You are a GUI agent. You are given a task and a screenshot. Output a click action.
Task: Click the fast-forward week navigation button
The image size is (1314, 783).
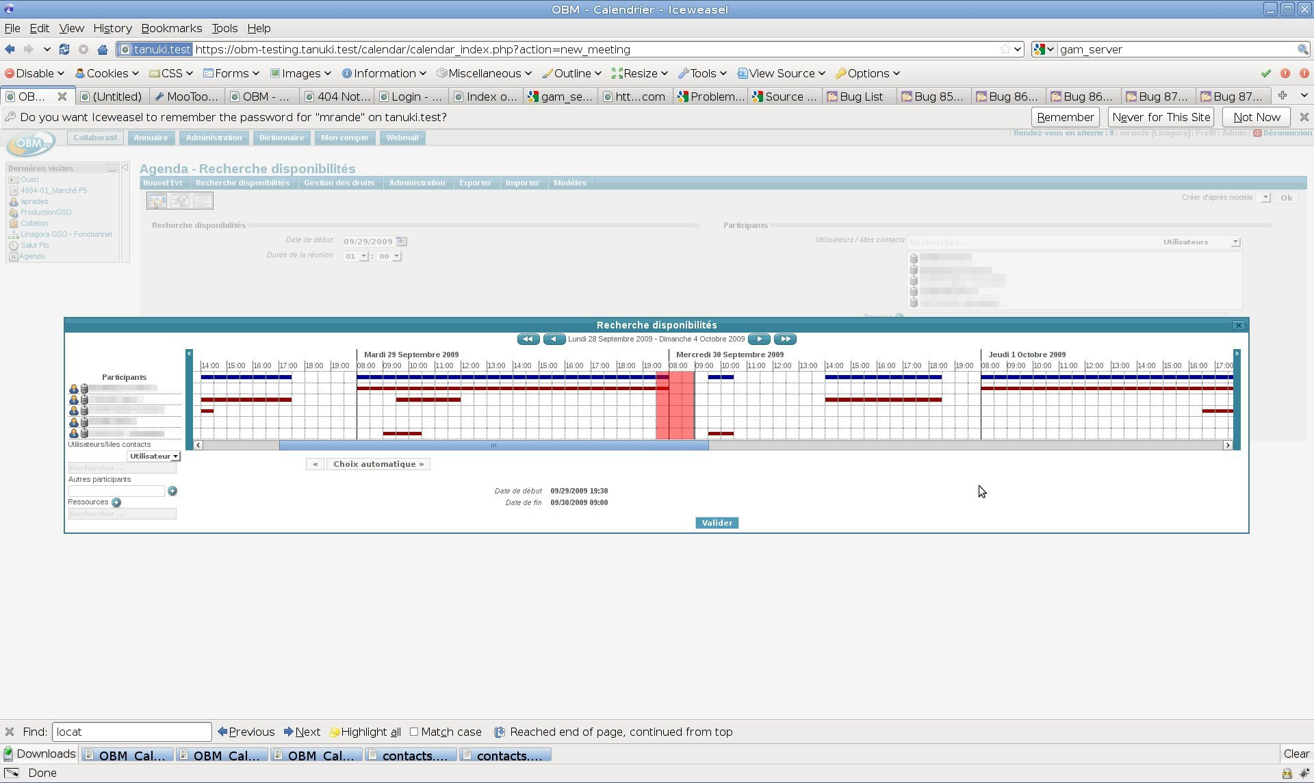tap(785, 339)
